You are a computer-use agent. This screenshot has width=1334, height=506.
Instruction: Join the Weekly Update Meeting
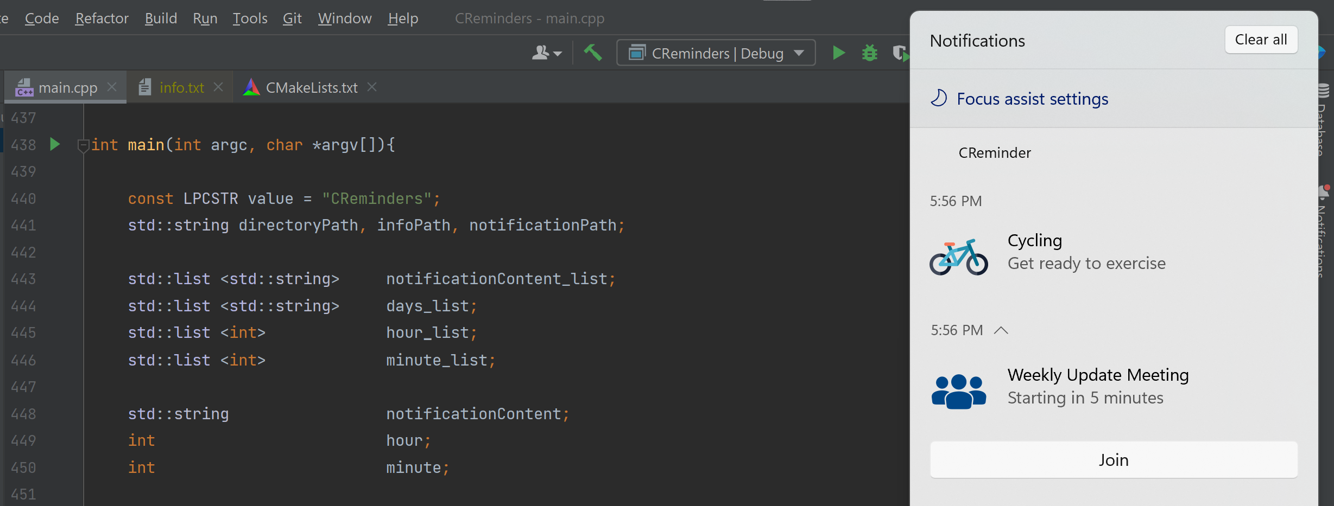1114,460
